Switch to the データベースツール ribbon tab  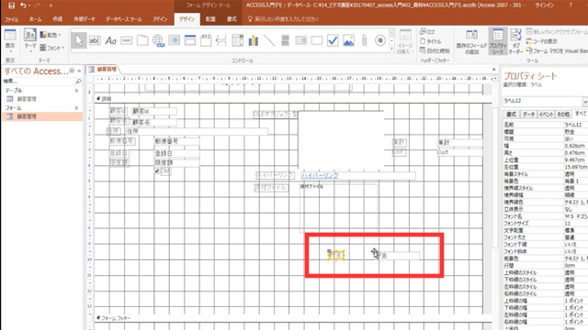tap(123, 19)
